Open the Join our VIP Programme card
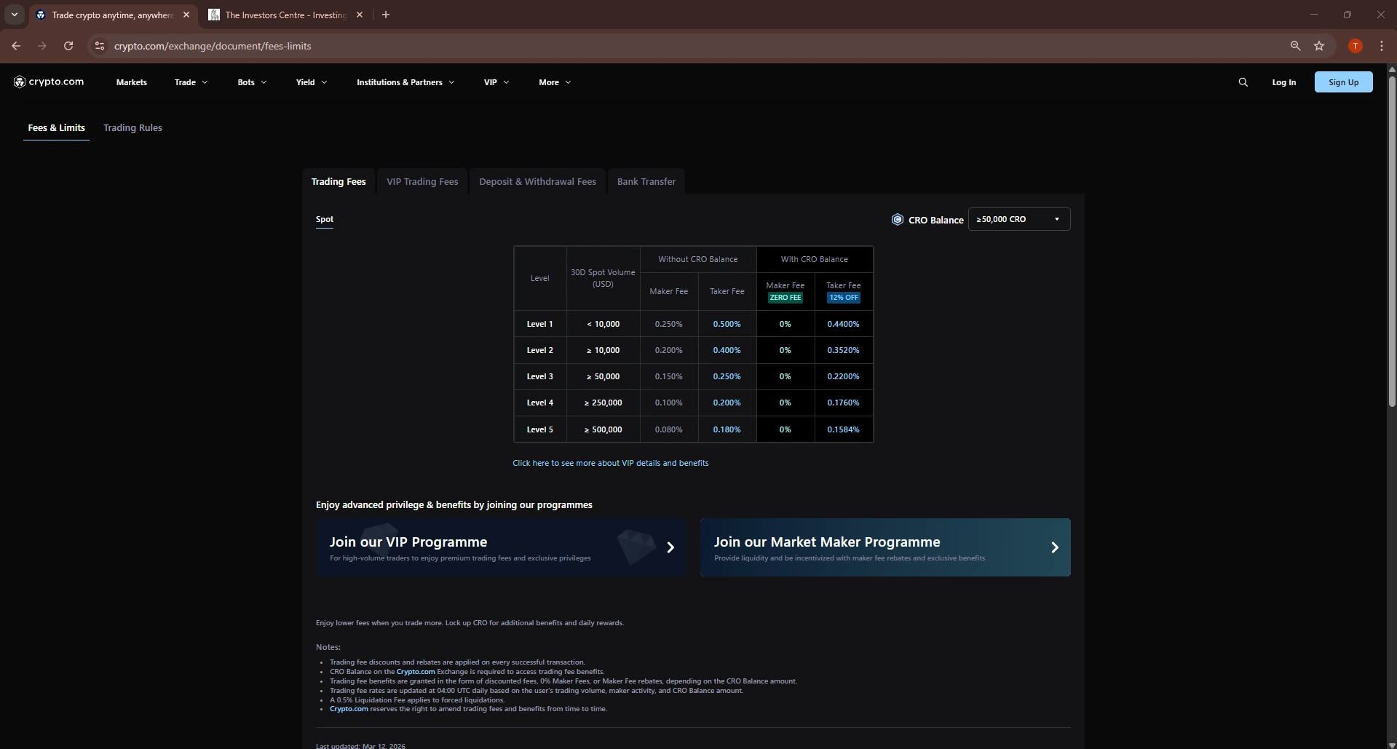 (x=501, y=547)
